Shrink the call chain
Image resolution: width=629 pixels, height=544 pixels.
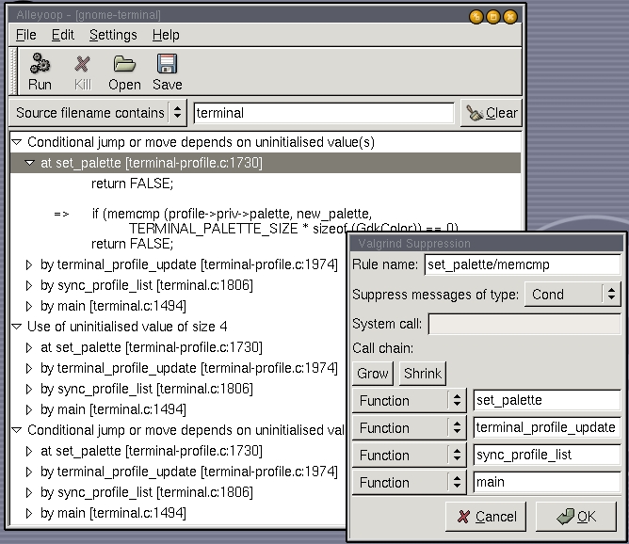point(422,374)
